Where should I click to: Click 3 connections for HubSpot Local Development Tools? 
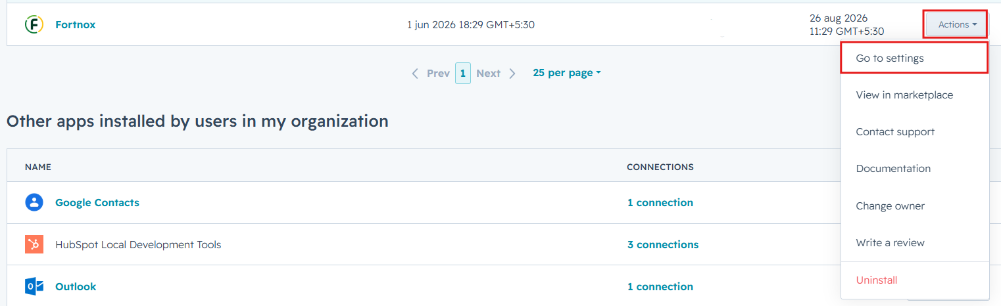click(663, 244)
